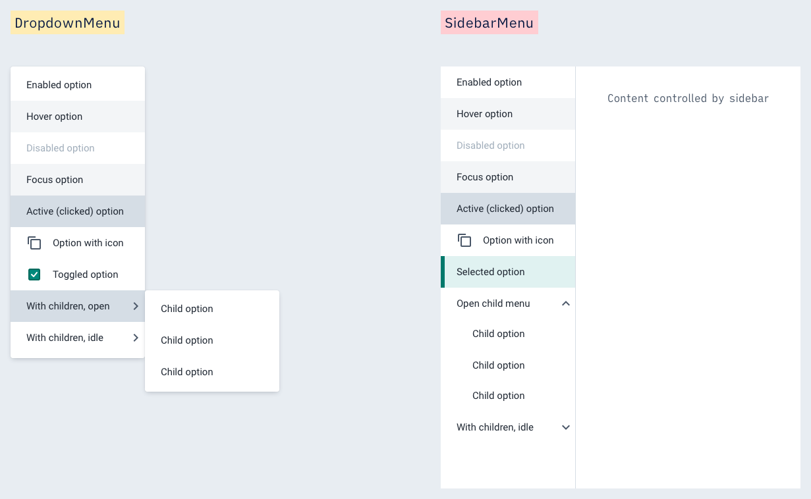Click sidebar Active (clicked) option
Viewport: 811px width, 499px height.
[508, 209]
